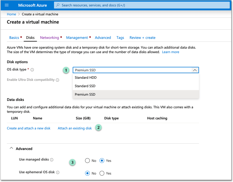Click Create and attach a new disk
Viewport: 233px width, 182px height.
click(x=28, y=128)
